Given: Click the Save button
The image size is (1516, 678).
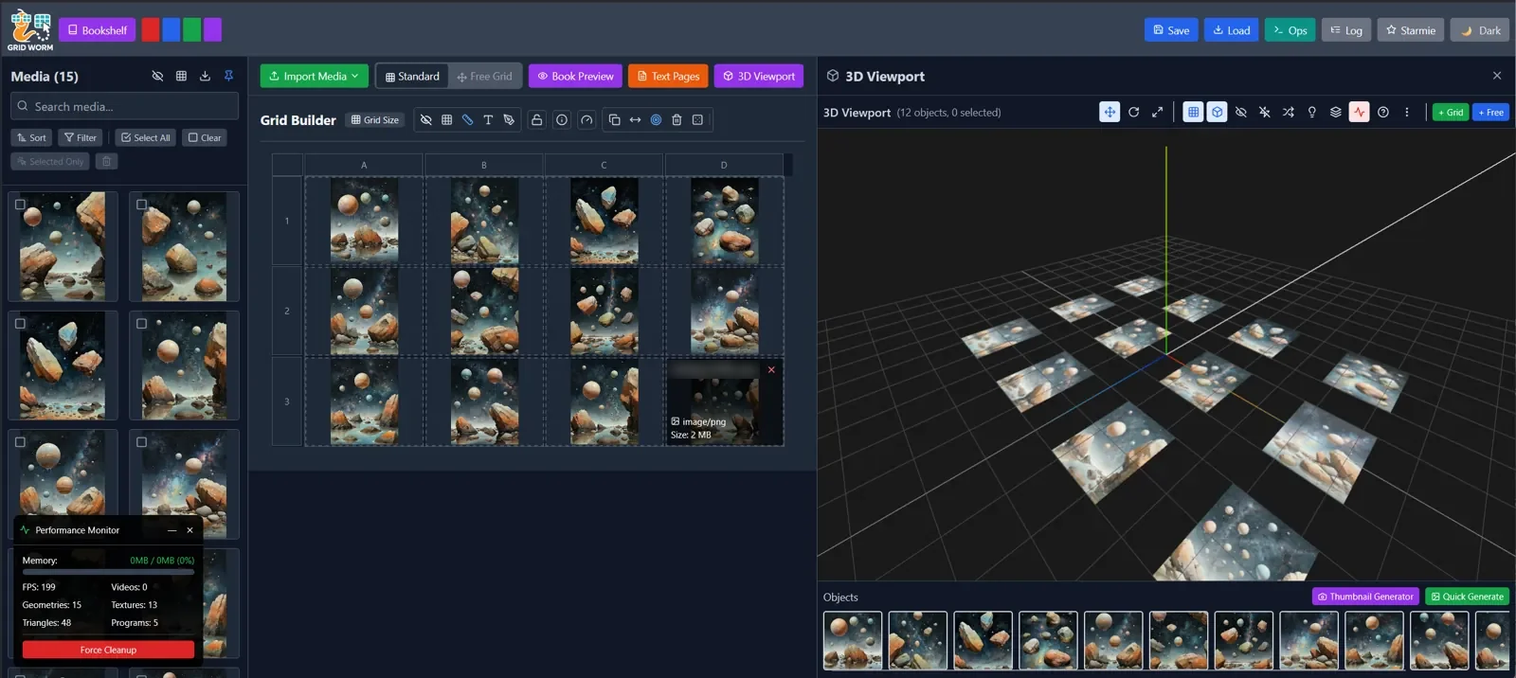Looking at the screenshot, I should (x=1171, y=30).
